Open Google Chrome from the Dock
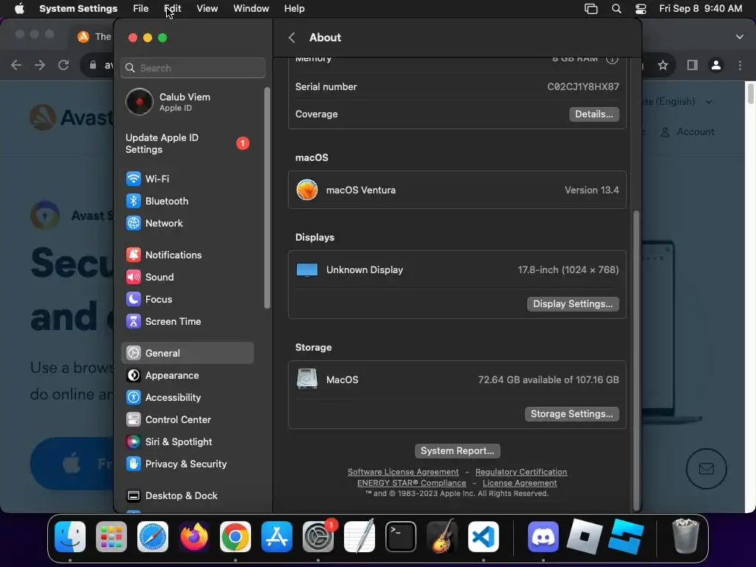The height and width of the screenshot is (567, 756). 236,537
